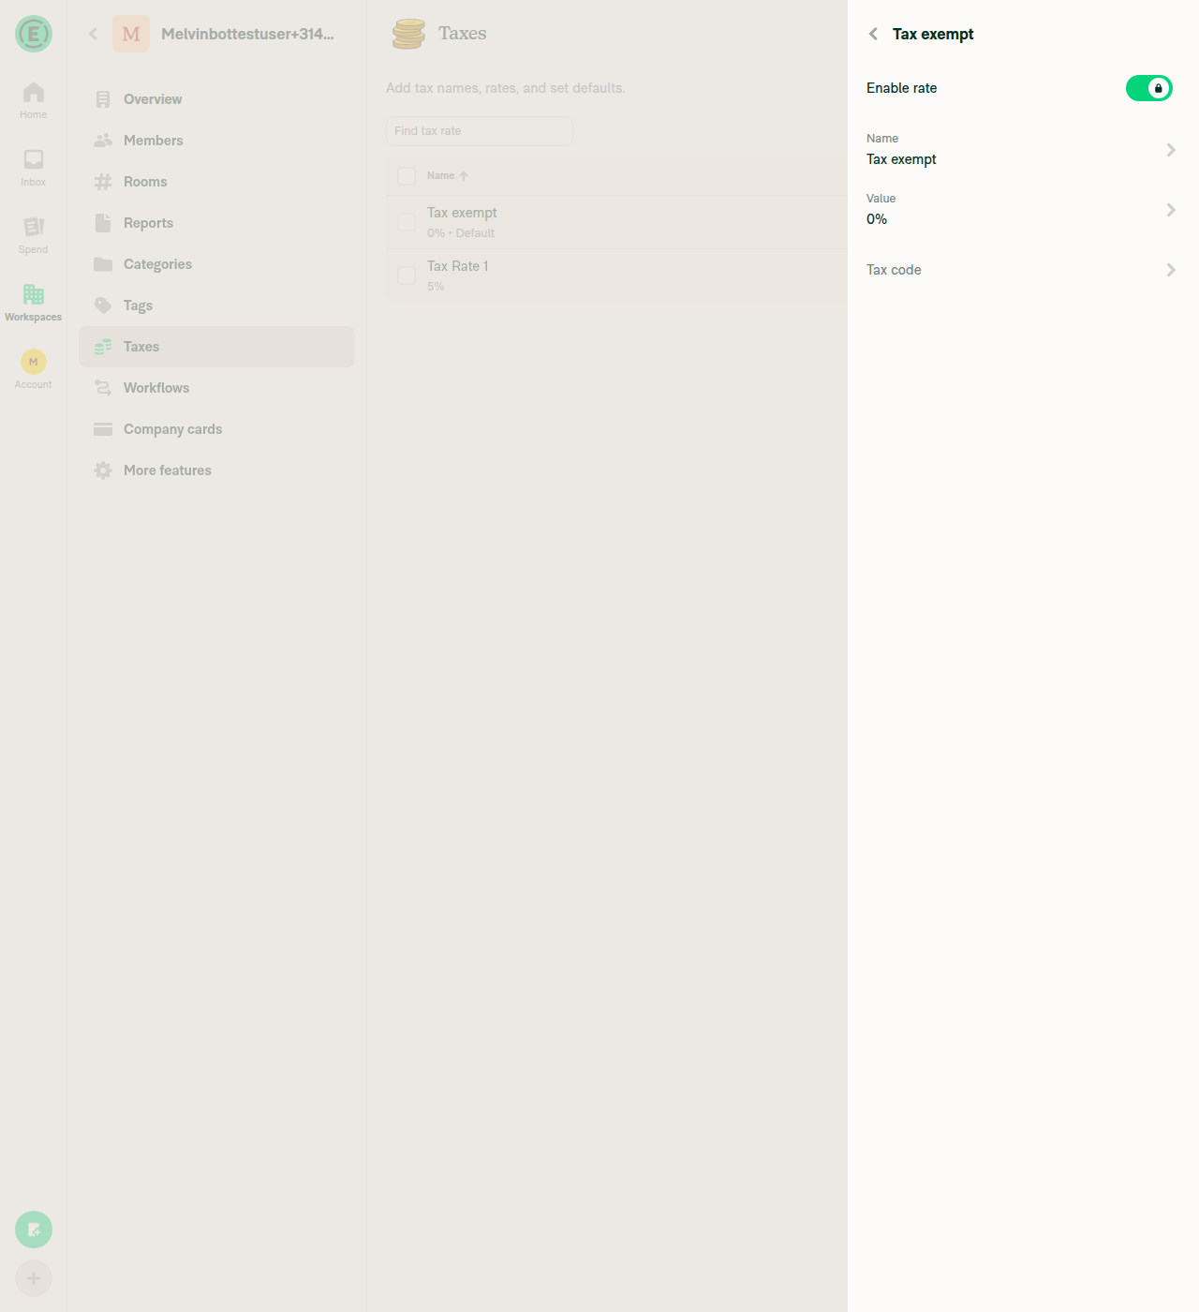1199x1312 pixels.
Task: Open the Account avatar icon
Action: click(x=34, y=362)
